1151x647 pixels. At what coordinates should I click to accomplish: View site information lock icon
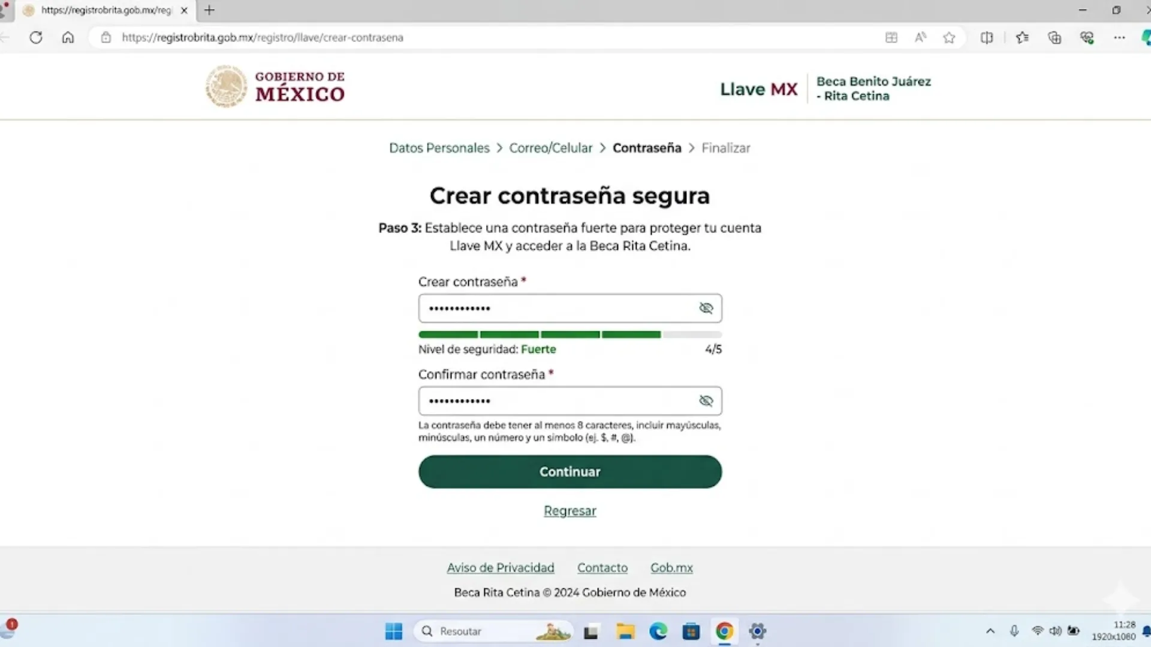tap(106, 37)
